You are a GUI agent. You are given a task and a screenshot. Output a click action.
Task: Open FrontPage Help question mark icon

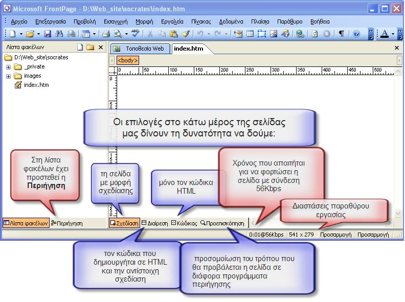[356, 34]
